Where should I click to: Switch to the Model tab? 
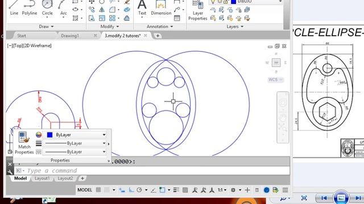(x=20, y=178)
